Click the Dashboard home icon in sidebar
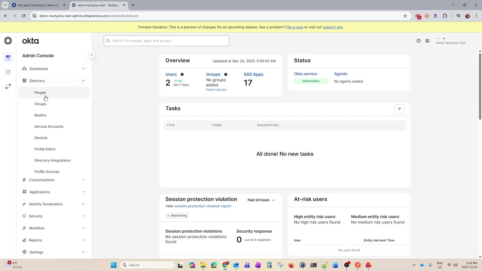Image resolution: width=482 pixels, height=271 pixels. (24, 69)
